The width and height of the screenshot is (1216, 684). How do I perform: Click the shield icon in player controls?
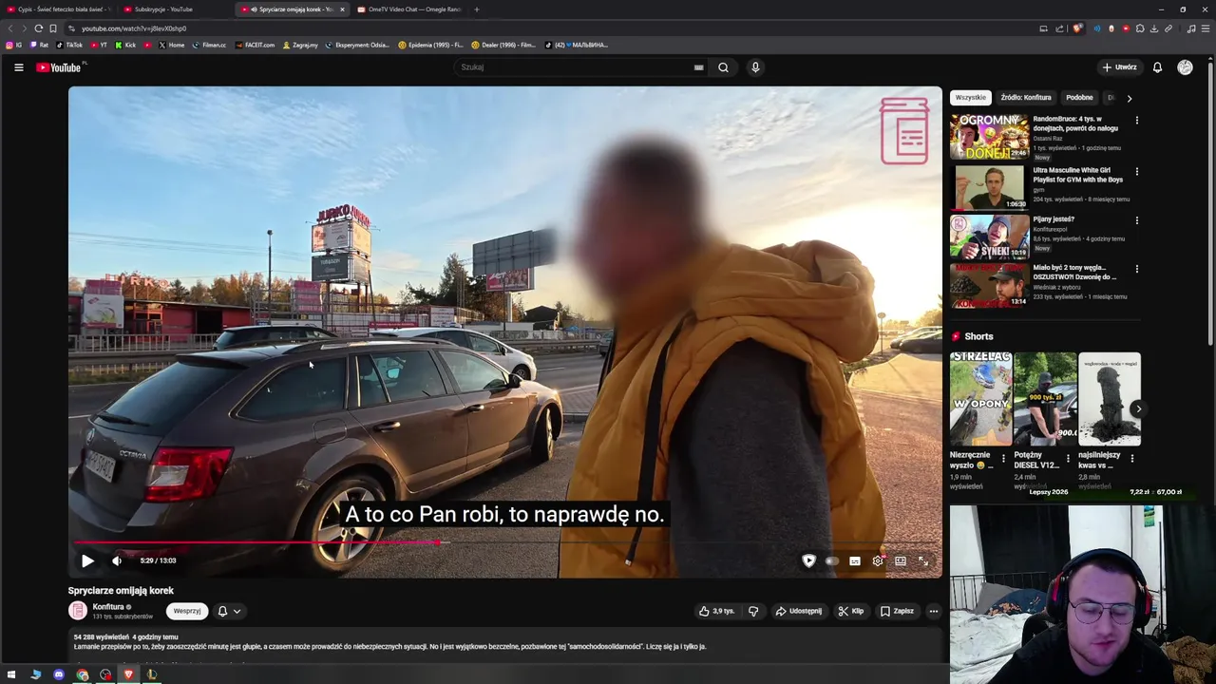pyautogui.click(x=808, y=560)
